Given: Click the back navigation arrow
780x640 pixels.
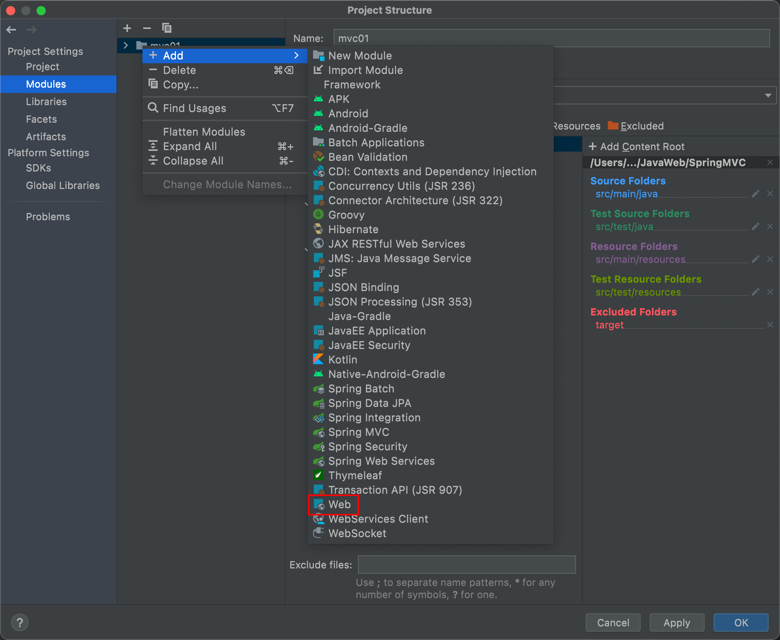Looking at the screenshot, I should pos(11,30).
